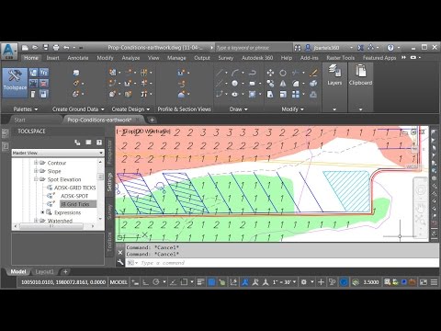This screenshot has height=331, width=441.
Task: Switch to the Analyze ribbon tab
Action: point(130,58)
